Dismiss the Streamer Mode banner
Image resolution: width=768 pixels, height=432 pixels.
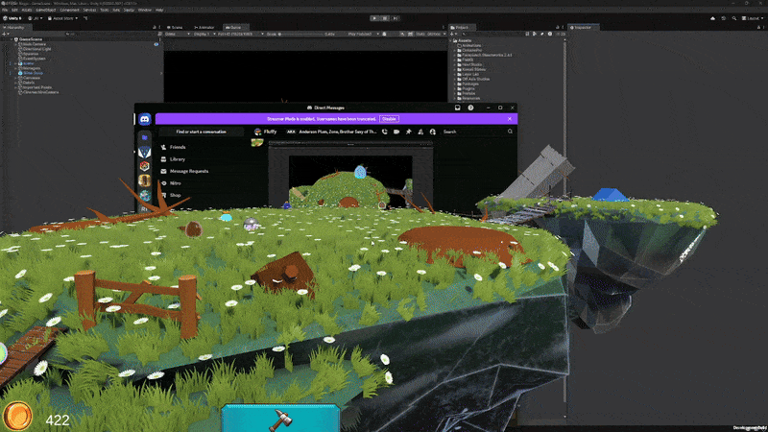click(x=511, y=118)
